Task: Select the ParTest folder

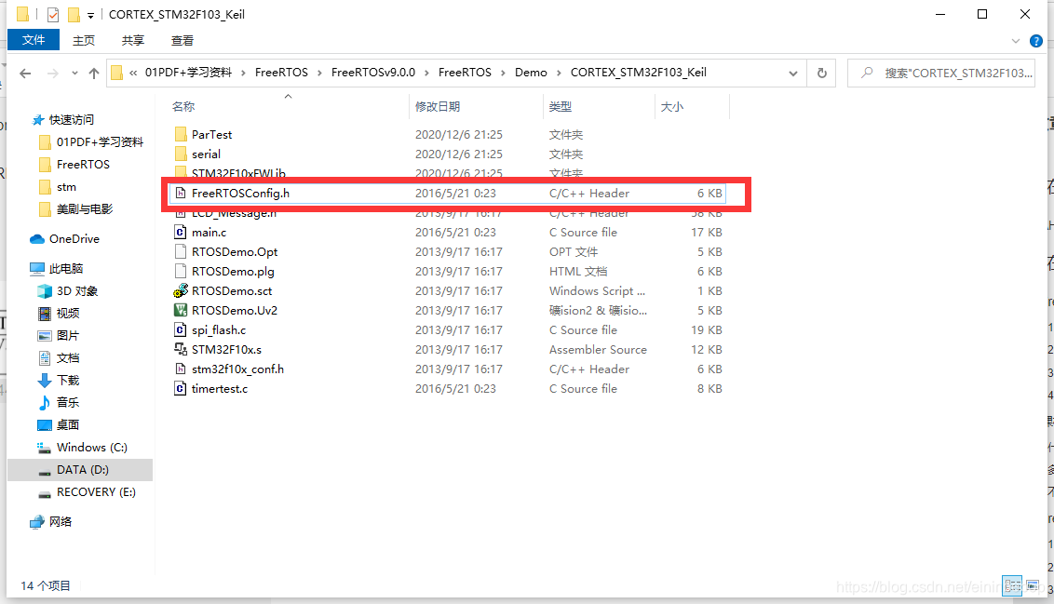Action: pyautogui.click(x=211, y=134)
